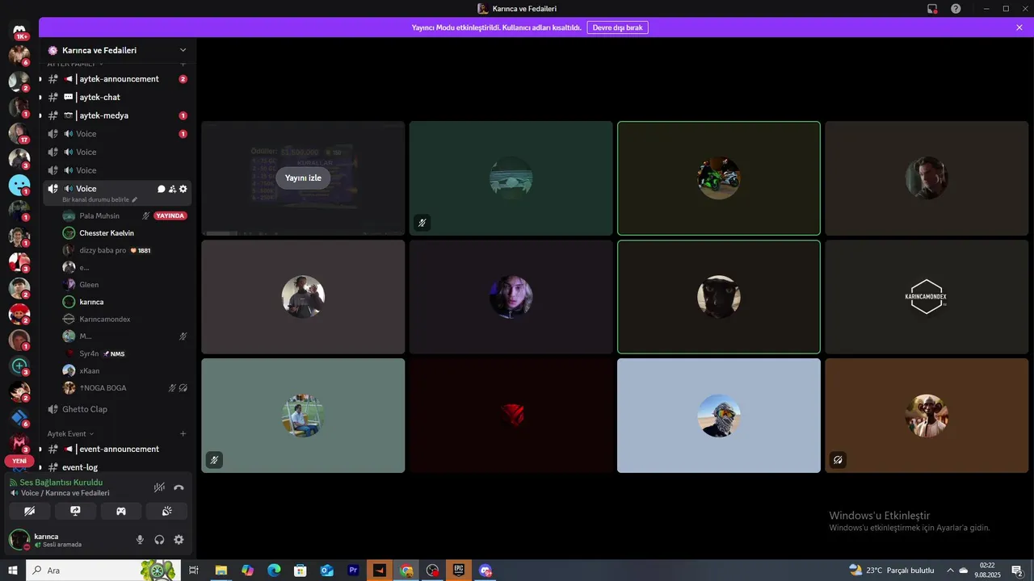Click the YAYINDA live badge
This screenshot has height=581, width=1034.
(170, 215)
